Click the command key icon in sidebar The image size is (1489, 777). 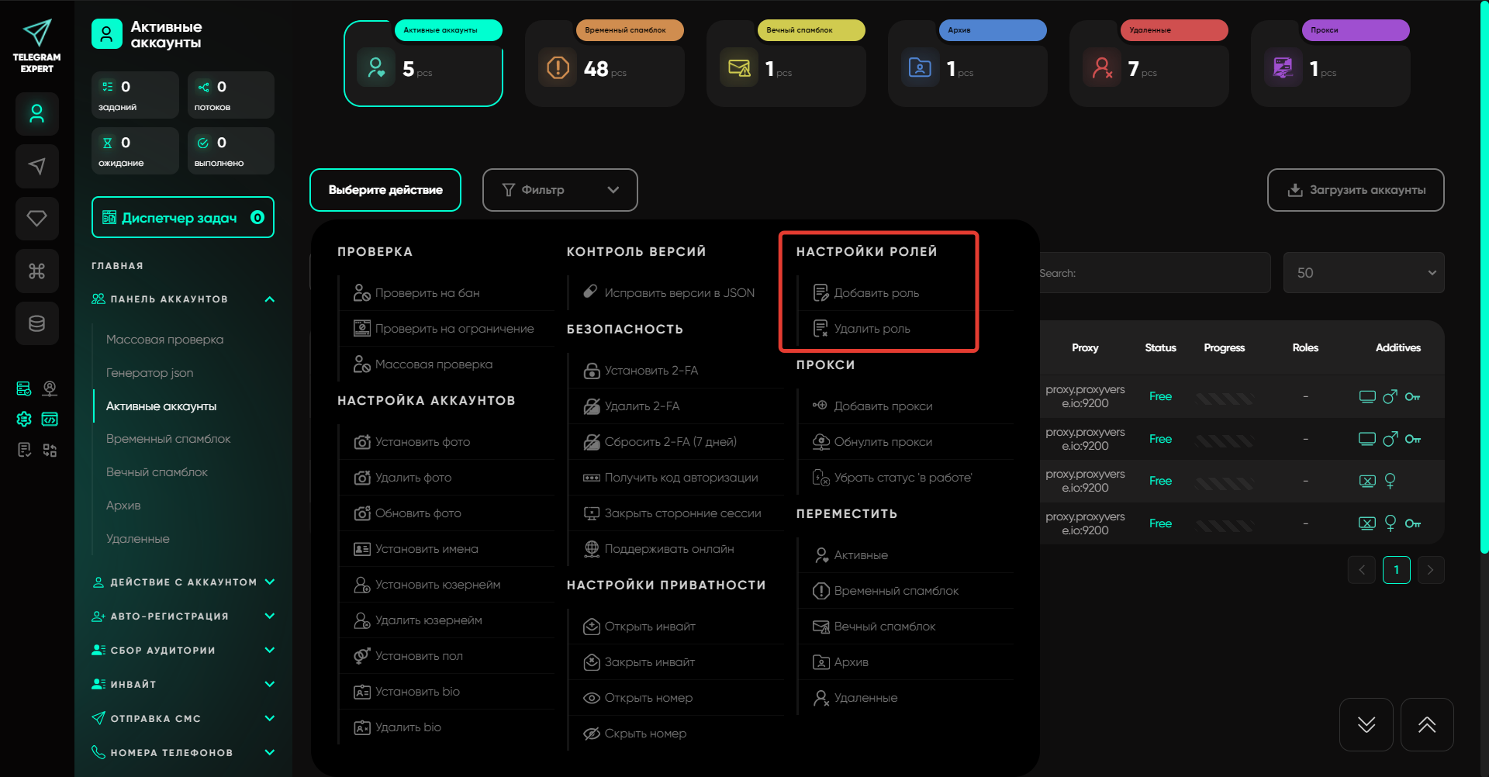tap(36, 271)
